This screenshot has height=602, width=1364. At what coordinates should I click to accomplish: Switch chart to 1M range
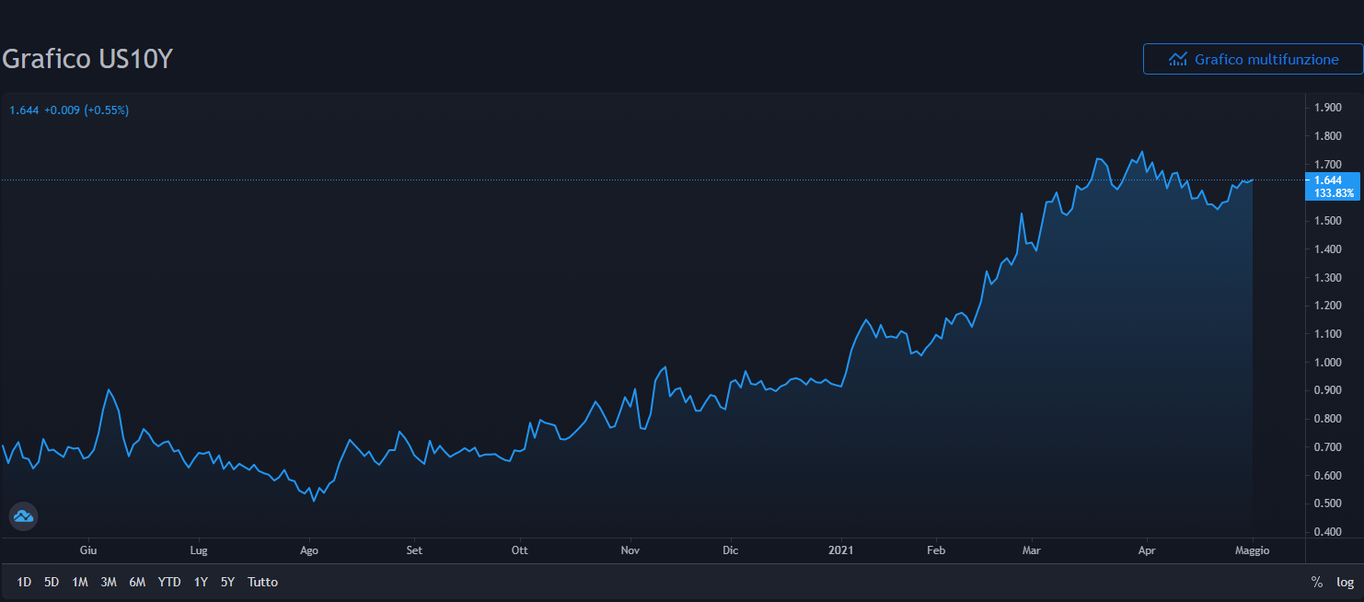(80, 582)
